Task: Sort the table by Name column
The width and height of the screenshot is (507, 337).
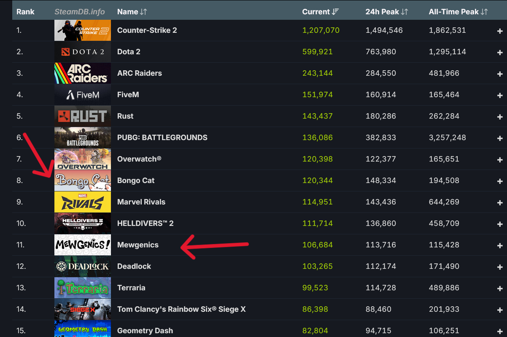Action: point(132,12)
